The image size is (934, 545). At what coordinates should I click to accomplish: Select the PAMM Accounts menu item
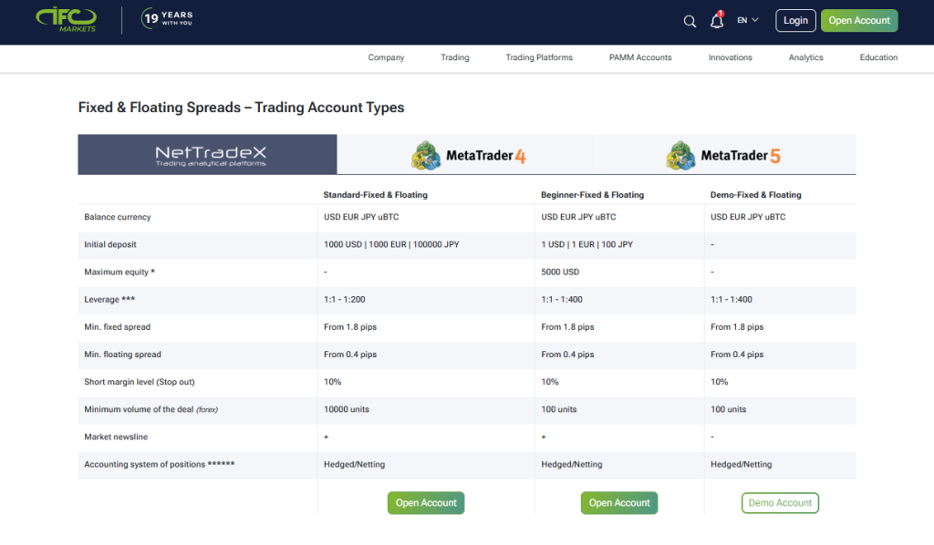[639, 57]
